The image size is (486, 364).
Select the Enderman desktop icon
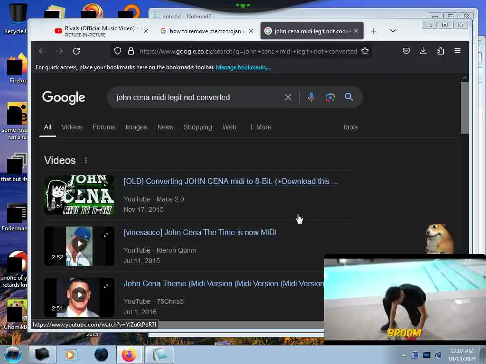pos(15,218)
